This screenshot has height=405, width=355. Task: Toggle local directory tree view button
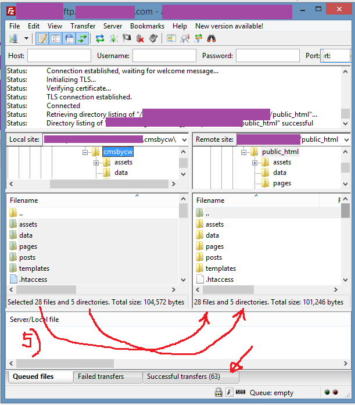click(x=56, y=39)
